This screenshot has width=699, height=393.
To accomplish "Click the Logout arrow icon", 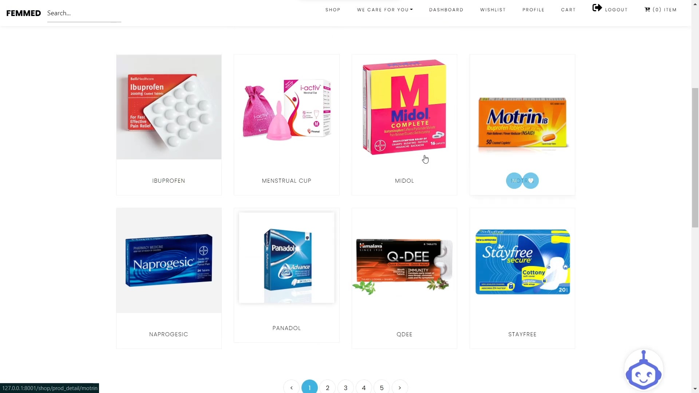I will pos(597,8).
